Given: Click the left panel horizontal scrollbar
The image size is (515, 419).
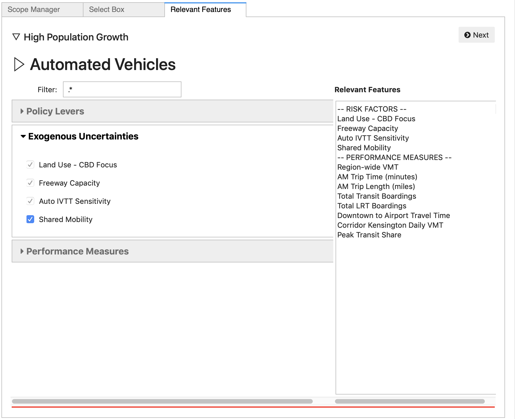Looking at the screenshot, I should coord(162,401).
